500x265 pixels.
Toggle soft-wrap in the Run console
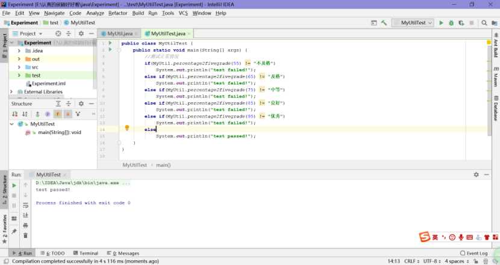tap(25, 206)
